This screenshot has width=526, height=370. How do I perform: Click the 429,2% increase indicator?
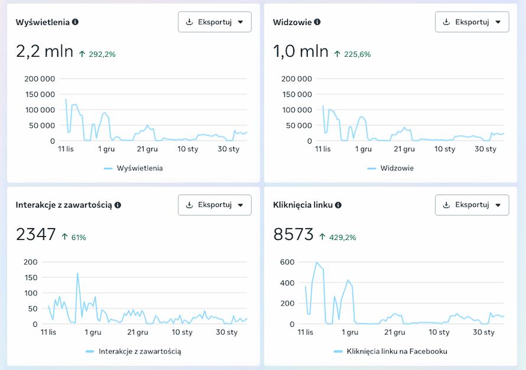point(345,237)
